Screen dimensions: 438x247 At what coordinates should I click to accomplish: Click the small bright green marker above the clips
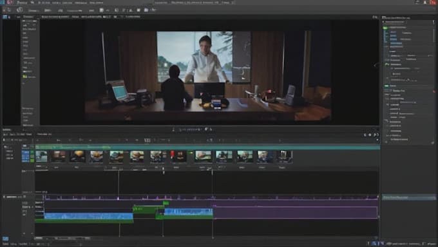tap(166, 203)
